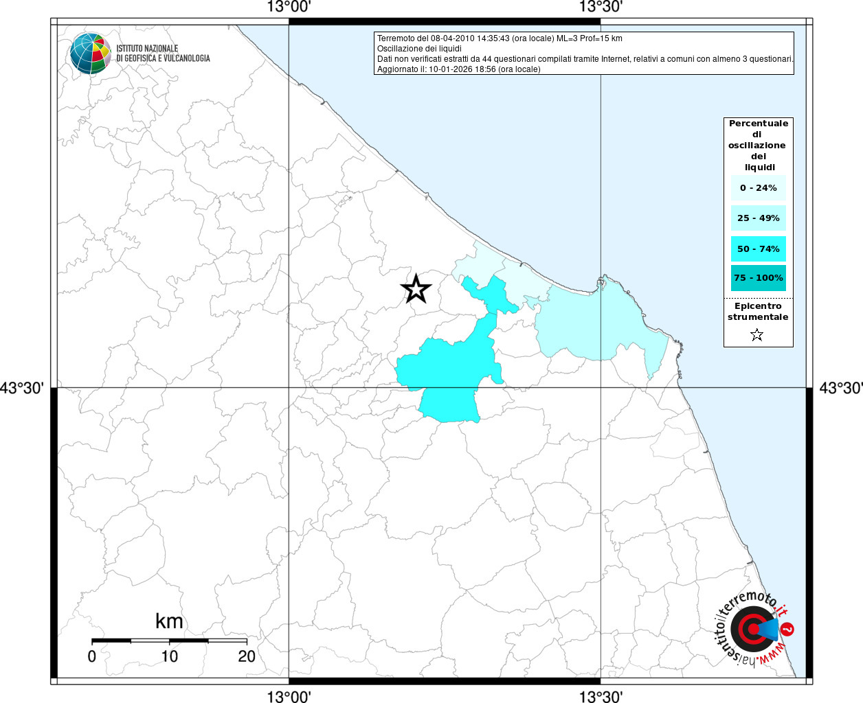This screenshot has height=703, width=863.
Task: Click the star symbol in the legend
Action: click(x=756, y=335)
